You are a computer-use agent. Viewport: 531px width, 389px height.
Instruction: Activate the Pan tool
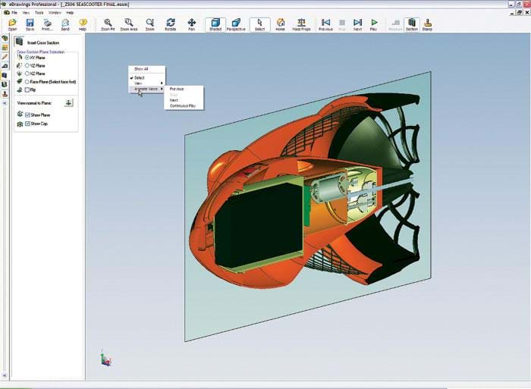click(x=191, y=24)
